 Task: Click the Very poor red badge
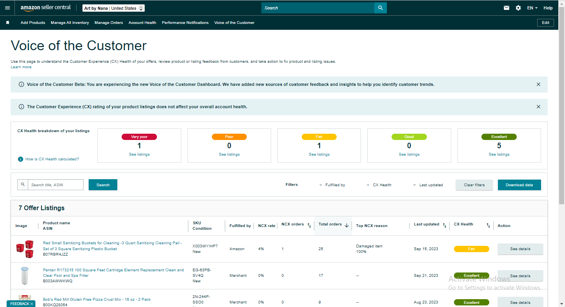139,137
